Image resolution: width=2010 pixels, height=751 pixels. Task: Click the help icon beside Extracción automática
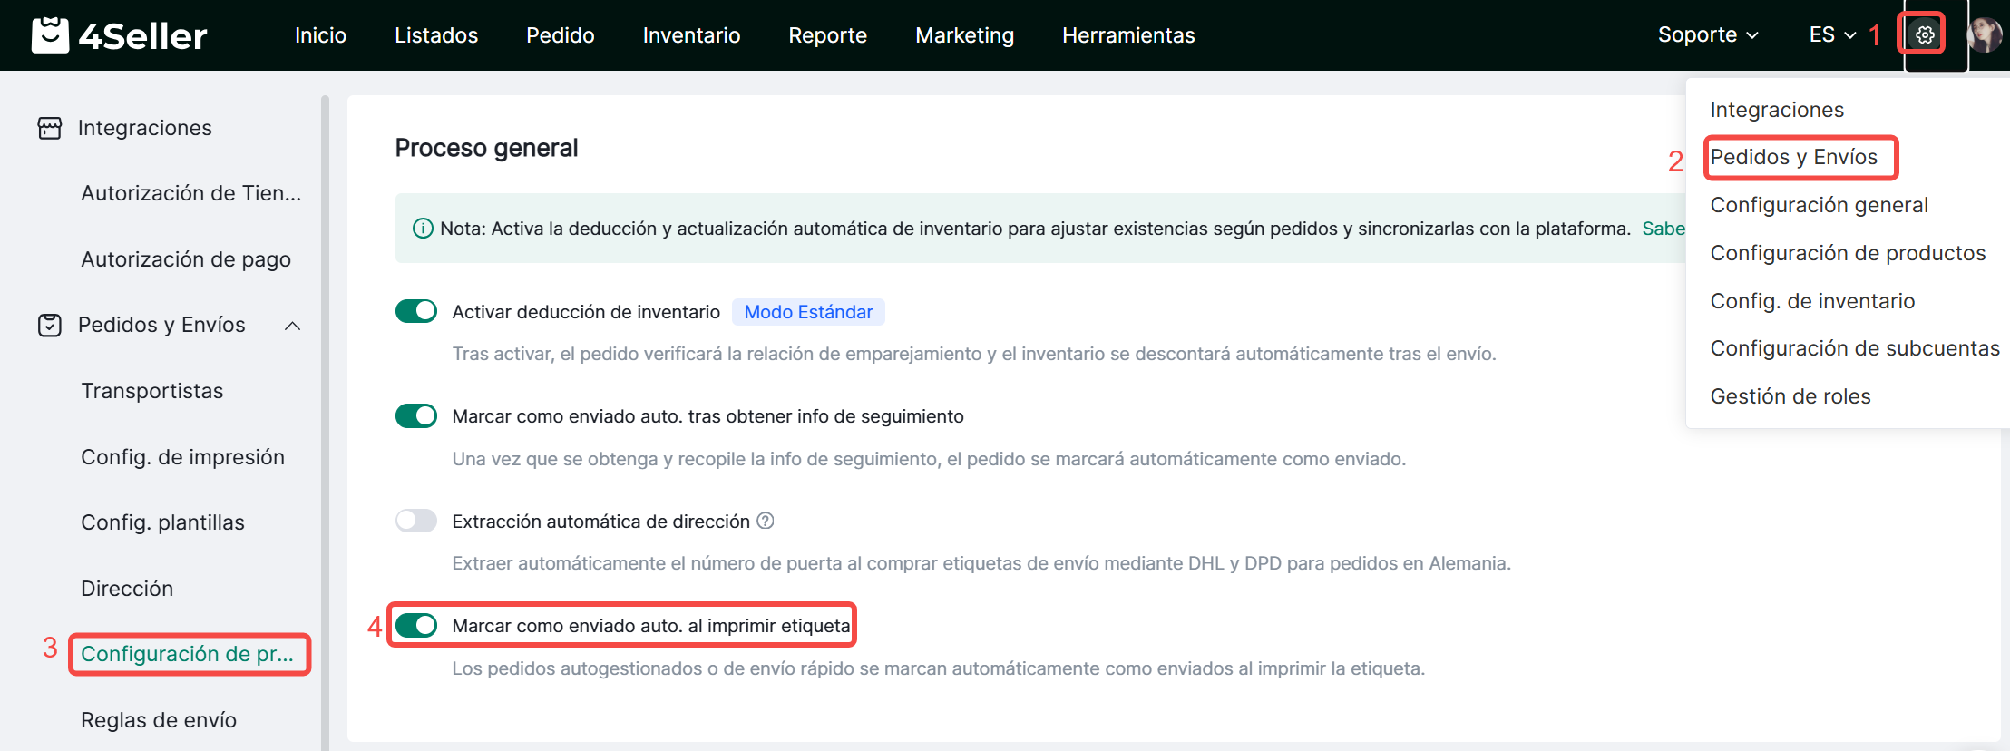pos(766,521)
